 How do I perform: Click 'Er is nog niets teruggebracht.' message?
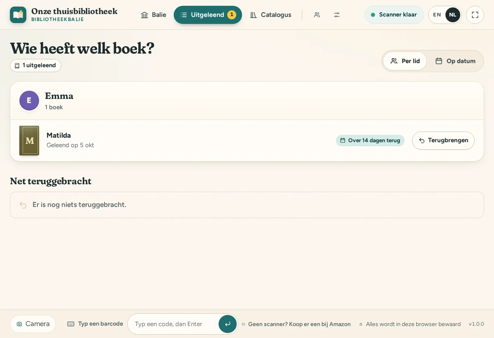[79, 205]
